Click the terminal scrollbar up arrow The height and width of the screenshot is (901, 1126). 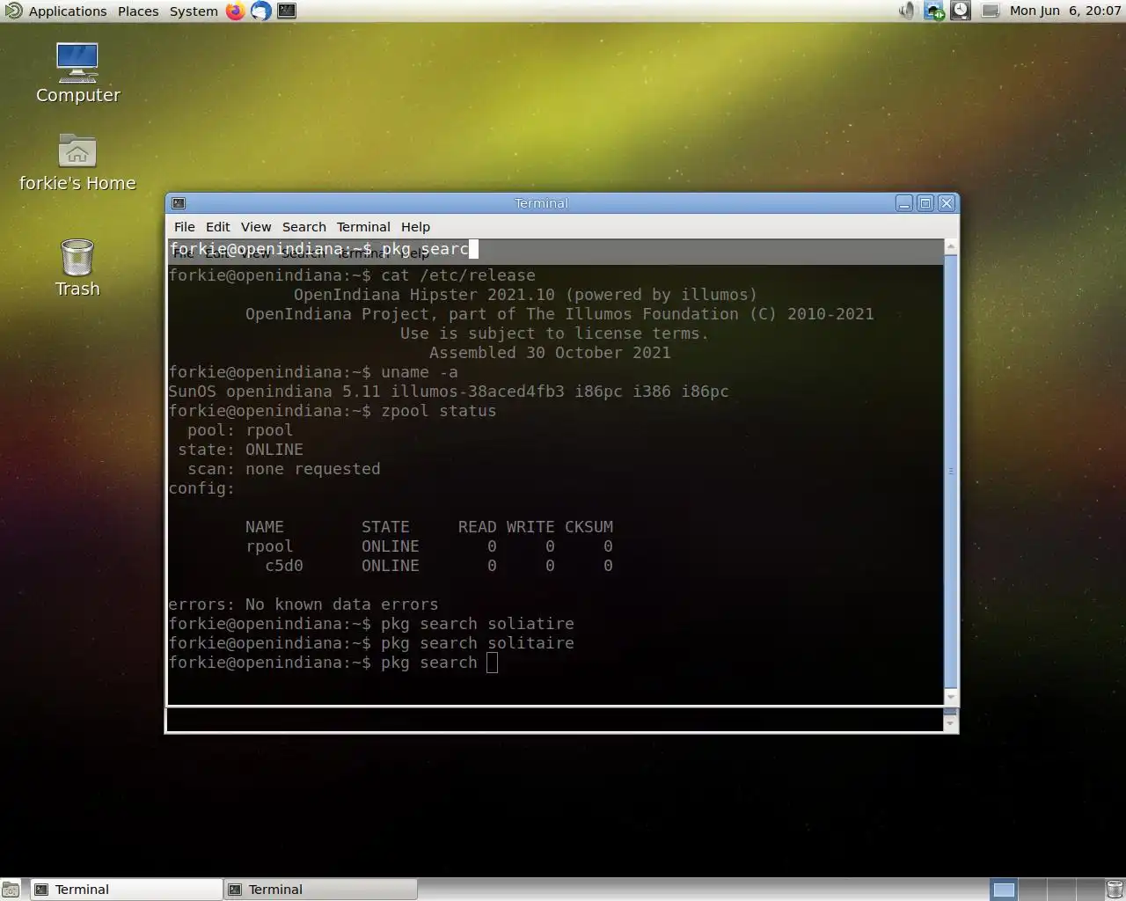tap(951, 246)
